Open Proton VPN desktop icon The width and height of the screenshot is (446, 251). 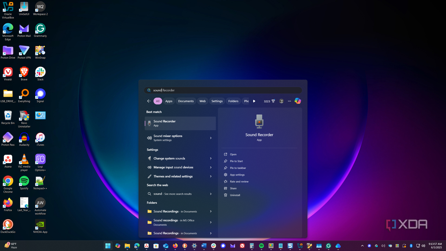(24, 52)
